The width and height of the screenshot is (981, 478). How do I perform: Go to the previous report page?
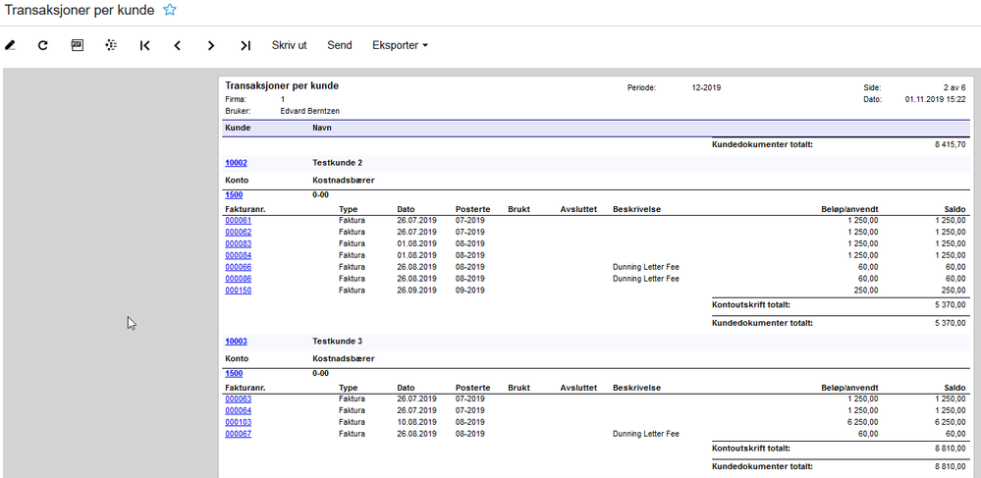[x=178, y=45]
